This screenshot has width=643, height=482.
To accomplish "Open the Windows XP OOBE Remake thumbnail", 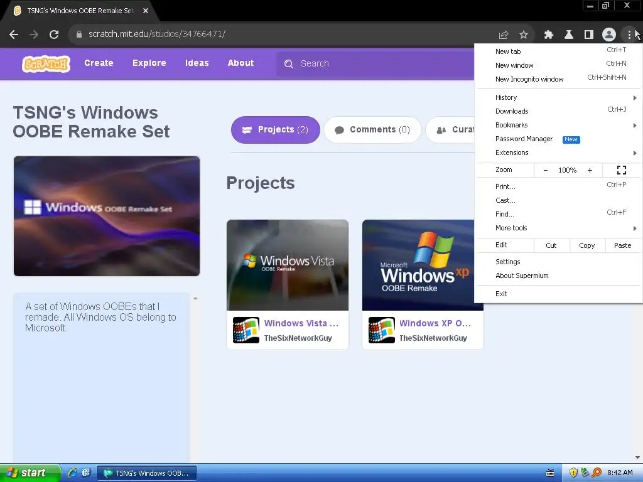I will click(x=418, y=265).
